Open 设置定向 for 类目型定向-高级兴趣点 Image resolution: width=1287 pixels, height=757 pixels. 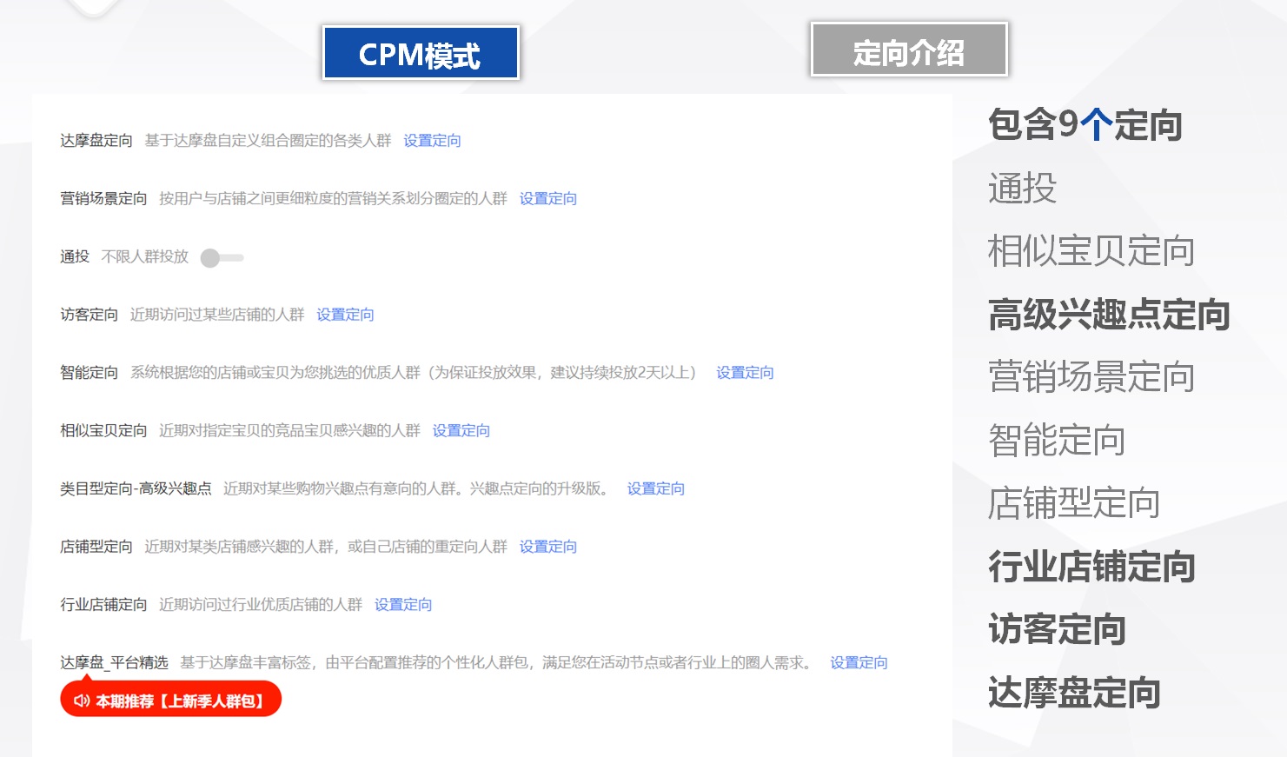point(656,489)
